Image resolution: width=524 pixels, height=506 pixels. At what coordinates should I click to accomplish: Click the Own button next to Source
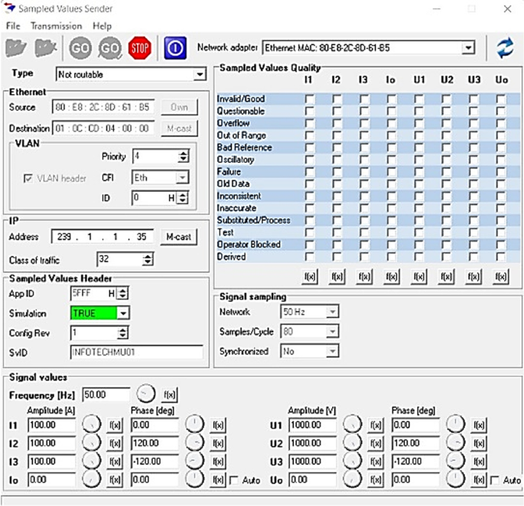177,108
